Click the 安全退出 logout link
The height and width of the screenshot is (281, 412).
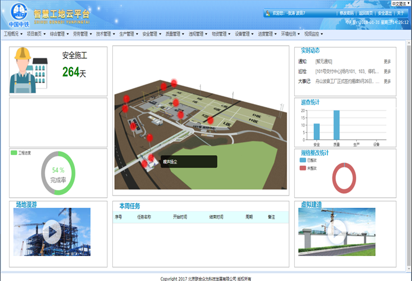pyautogui.click(x=384, y=13)
